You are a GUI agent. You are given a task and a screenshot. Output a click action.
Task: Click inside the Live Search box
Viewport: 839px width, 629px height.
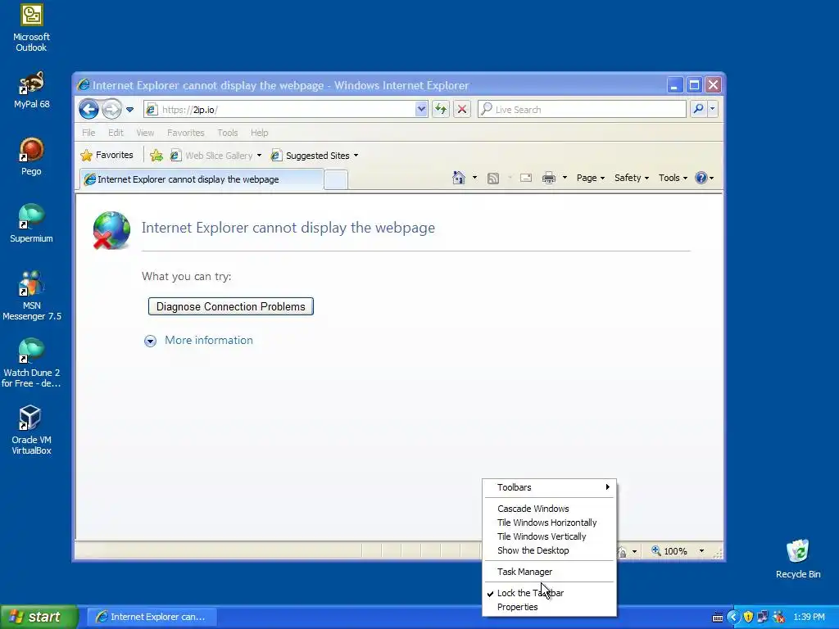tap(583, 110)
